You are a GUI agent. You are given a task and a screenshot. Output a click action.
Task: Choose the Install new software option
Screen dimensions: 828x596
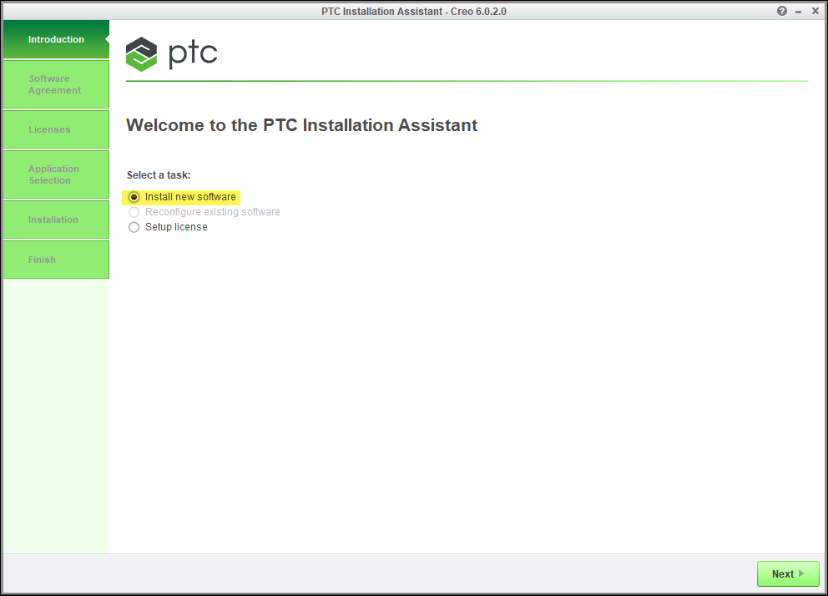click(134, 197)
